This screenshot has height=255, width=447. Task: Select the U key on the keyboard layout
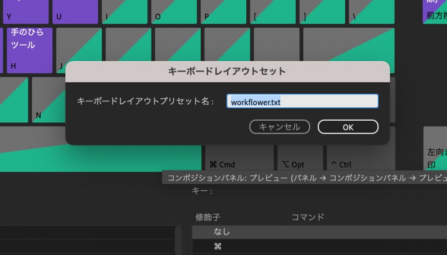tap(75, 11)
